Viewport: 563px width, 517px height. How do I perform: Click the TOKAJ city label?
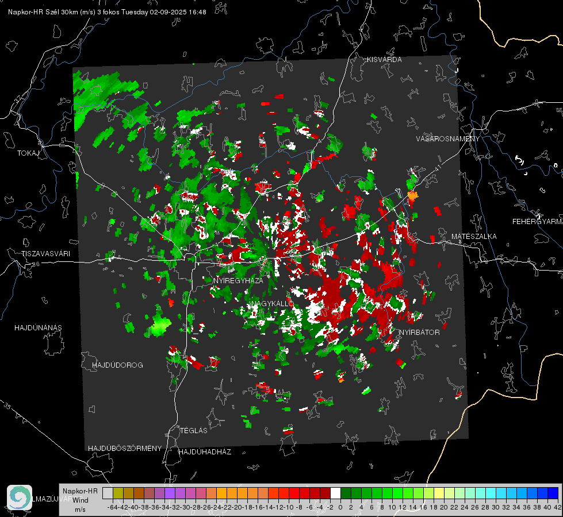(x=28, y=153)
